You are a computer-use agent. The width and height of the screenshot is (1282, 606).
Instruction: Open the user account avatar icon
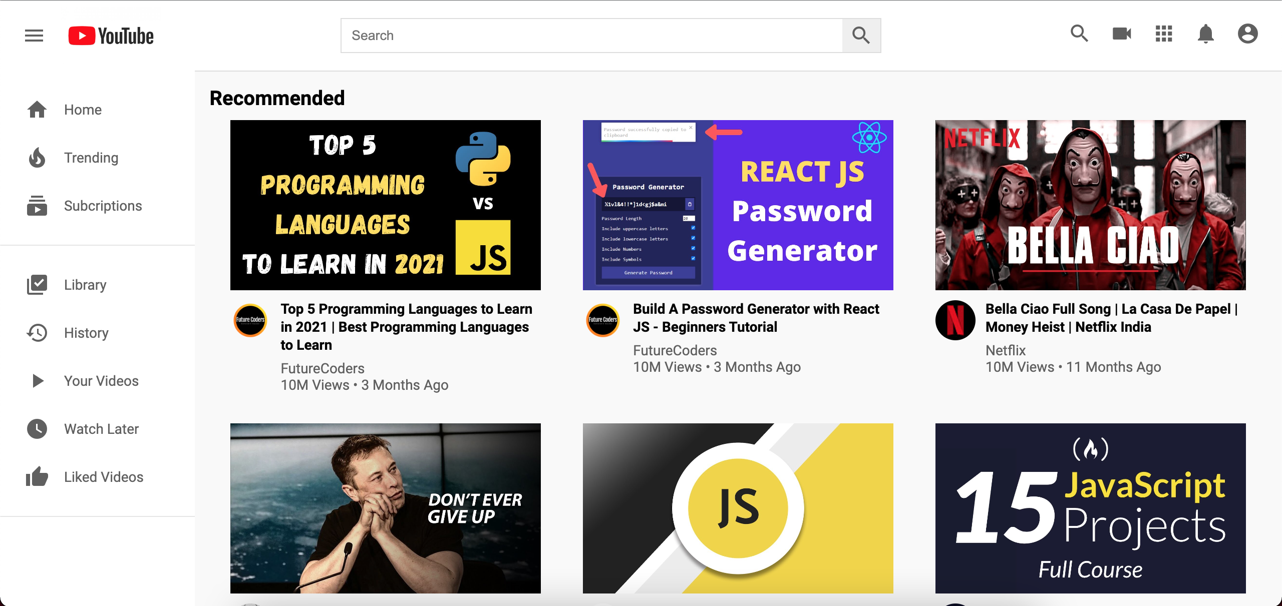(1248, 34)
